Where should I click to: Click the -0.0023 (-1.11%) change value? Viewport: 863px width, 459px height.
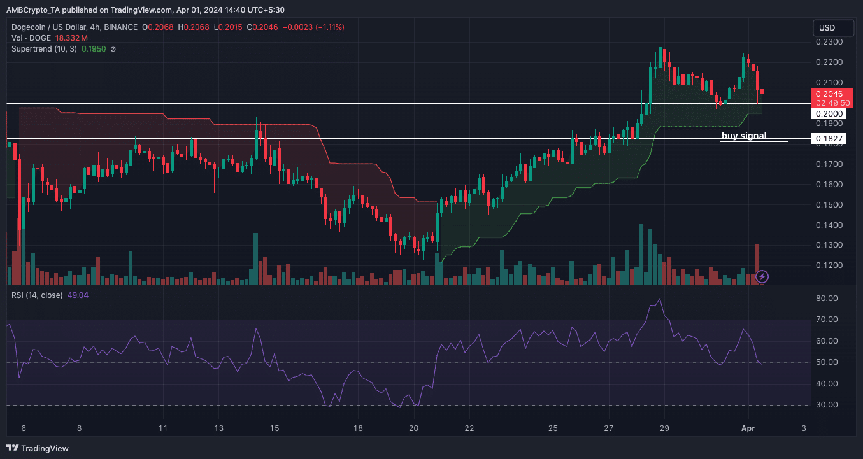(x=315, y=27)
